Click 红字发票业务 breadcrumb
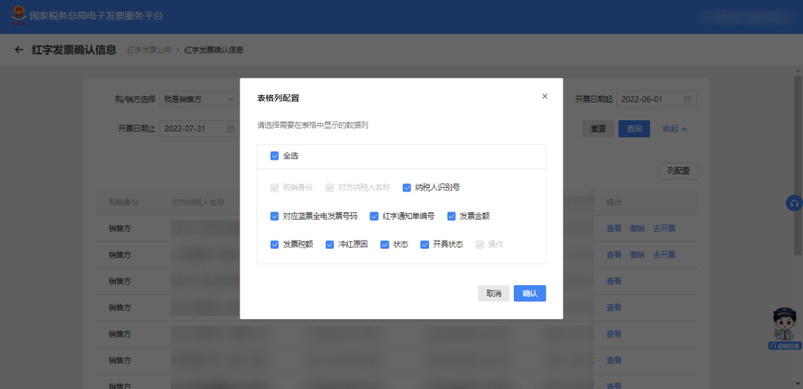Viewport: 803px width, 389px height. (149, 50)
